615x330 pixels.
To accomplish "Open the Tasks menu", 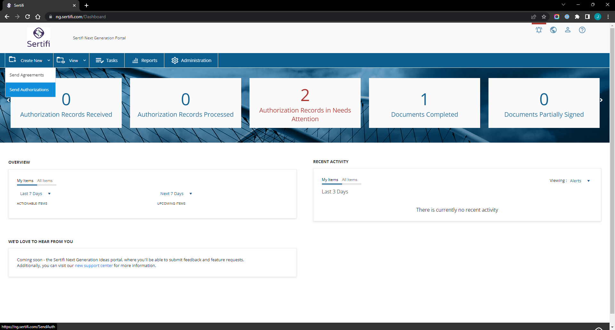I will (107, 60).
